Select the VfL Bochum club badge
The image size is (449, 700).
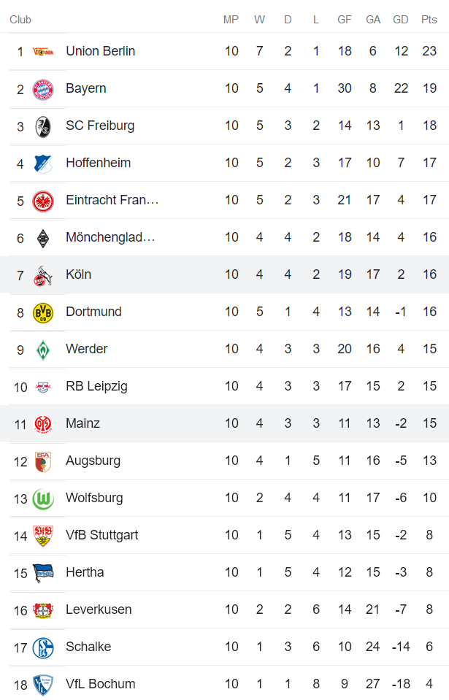pyautogui.click(x=42, y=684)
